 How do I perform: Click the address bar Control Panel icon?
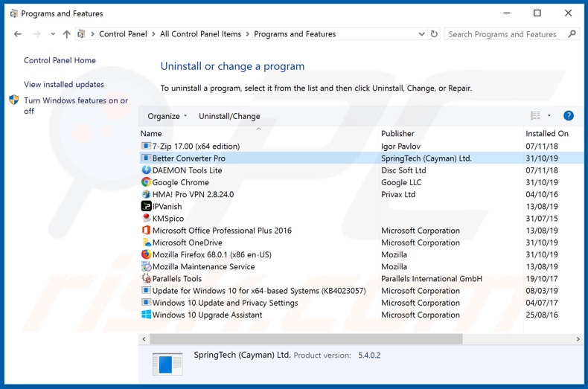[x=81, y=34]
